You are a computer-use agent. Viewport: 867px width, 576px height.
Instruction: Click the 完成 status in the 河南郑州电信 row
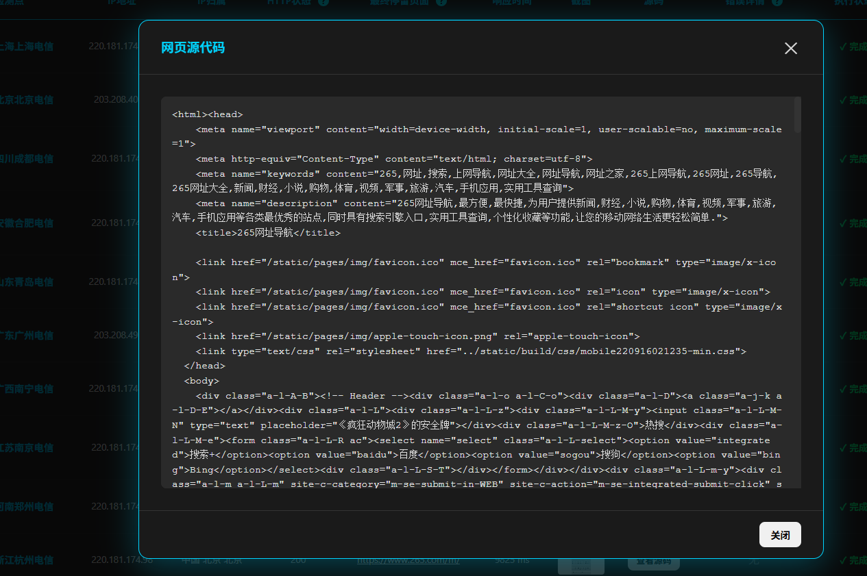click(853, 507)
